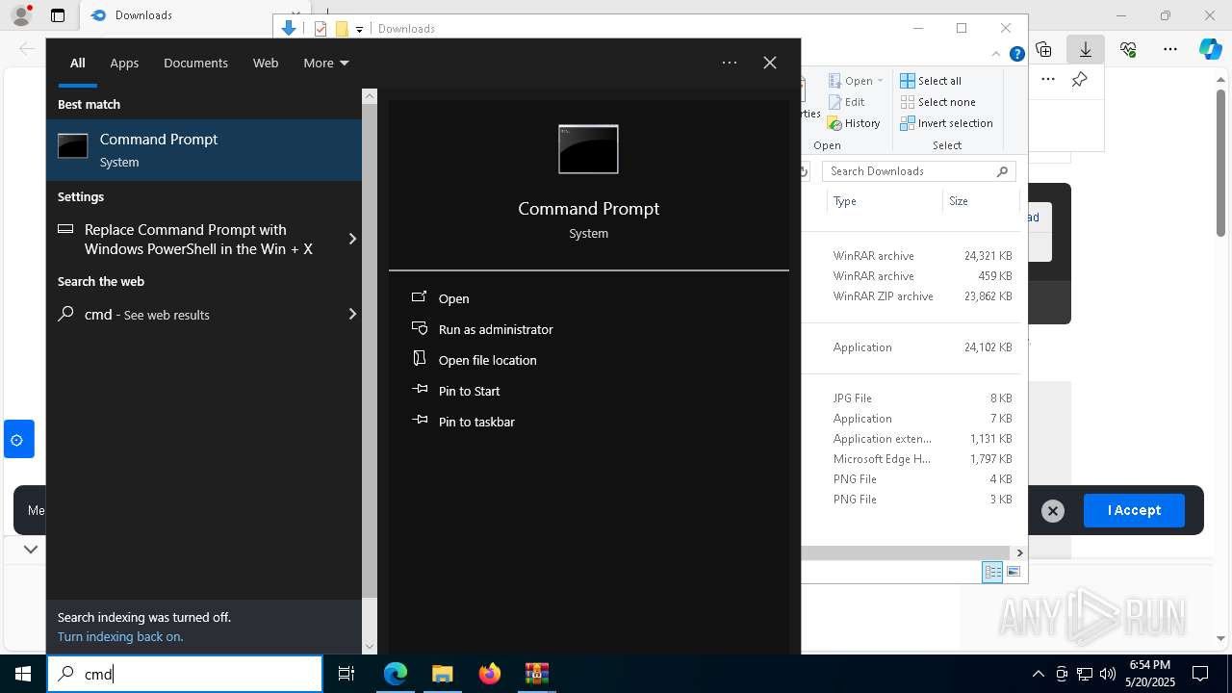
Task: Open the Edge profile avatar icon
Action: coord(20,15)
